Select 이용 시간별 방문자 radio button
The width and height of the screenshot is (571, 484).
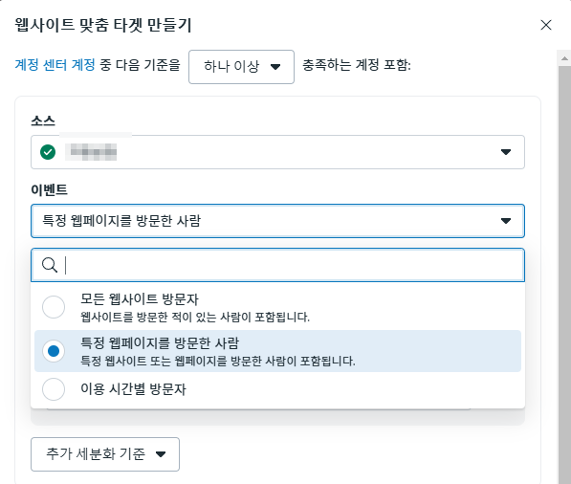click(x=54, y=389)
